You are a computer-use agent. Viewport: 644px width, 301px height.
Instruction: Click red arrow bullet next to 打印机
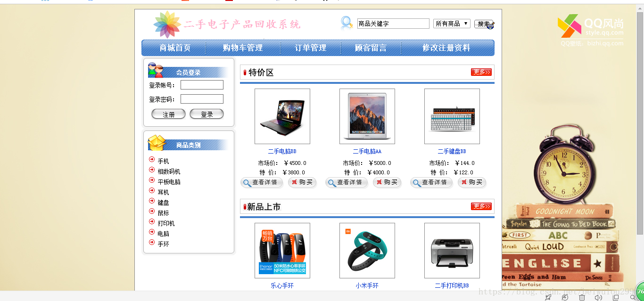point(152,221)
